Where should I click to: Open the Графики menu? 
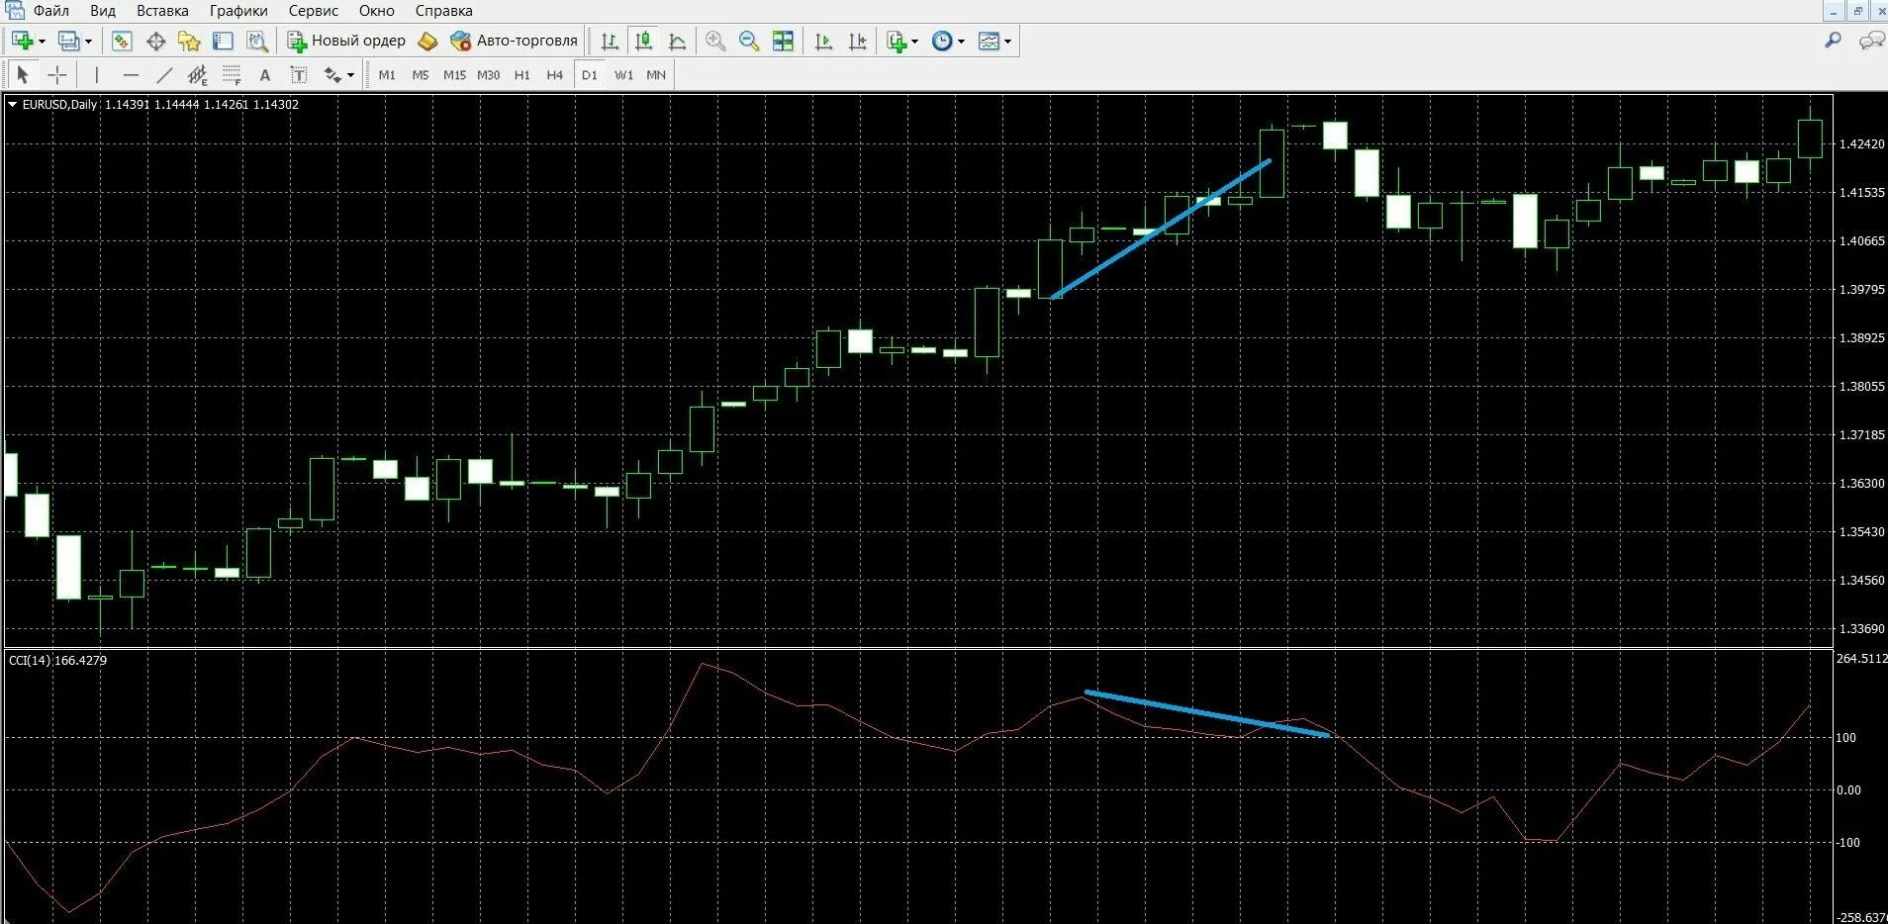(x=238, y=11)
